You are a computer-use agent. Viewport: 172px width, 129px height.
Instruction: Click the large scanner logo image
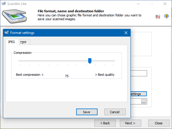14,16
